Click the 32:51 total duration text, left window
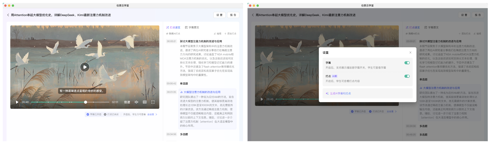Screen dimensions: 490x145 pos(115,102)
